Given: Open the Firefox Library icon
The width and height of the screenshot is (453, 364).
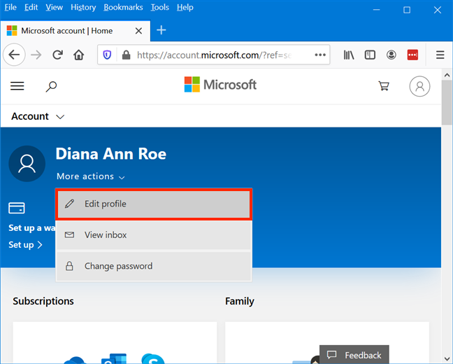Looking at the screenshot, I should 349,55.
